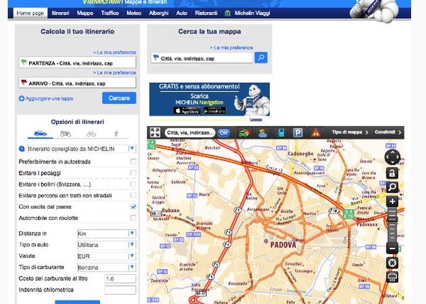Image resolution: width=426 pixels, height=304 pixels.
Task: Click the map toolbar address search field
Action: [x=190, y=133]
